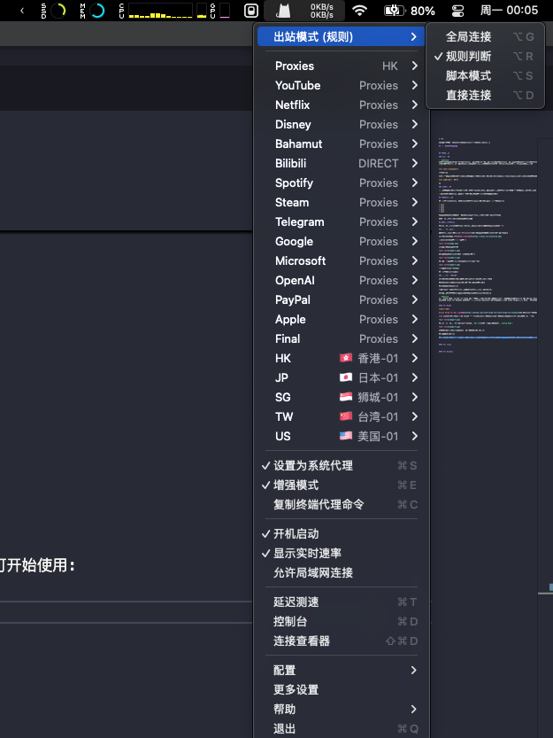553x738 pixels.
Task: Open the 控制台 dashboard
Action: [x=290, y=621]
